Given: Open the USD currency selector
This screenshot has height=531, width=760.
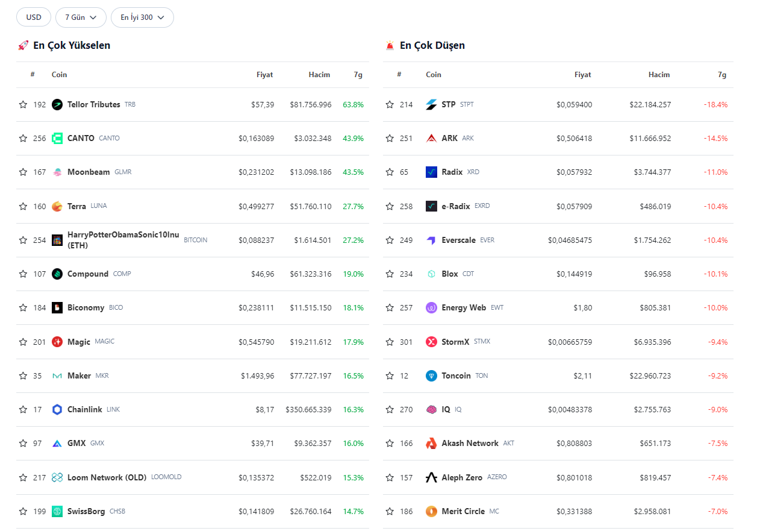Looking at the screenshot, I should point(34,17).
